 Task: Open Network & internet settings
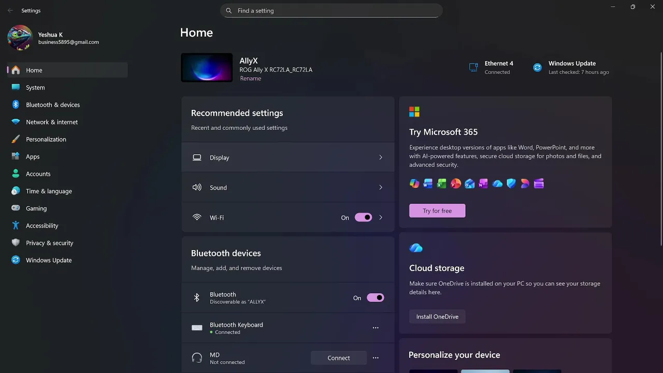(x=67, y=122)
